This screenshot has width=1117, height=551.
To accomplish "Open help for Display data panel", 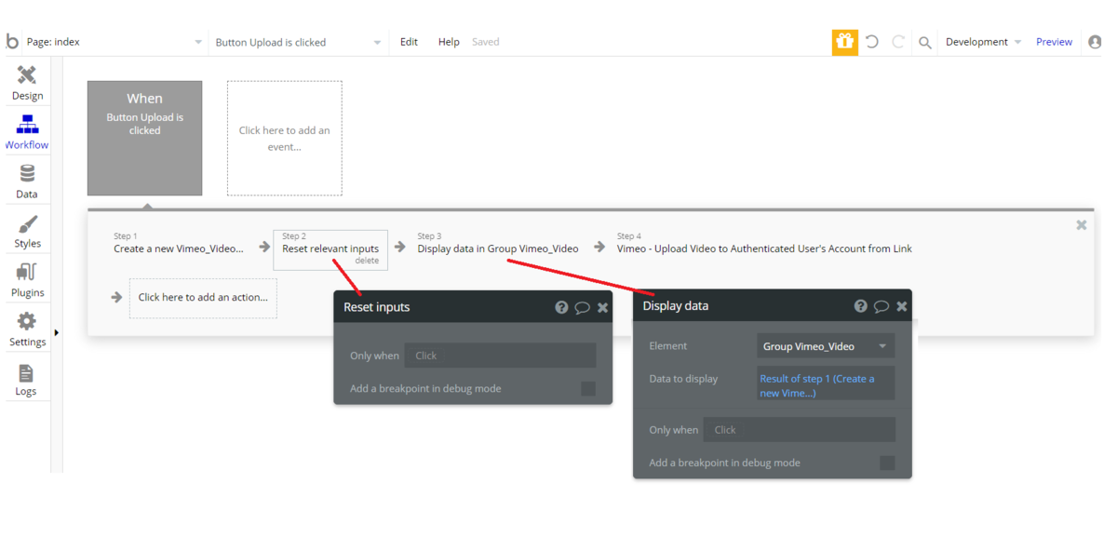I will (x=861, y=306).
